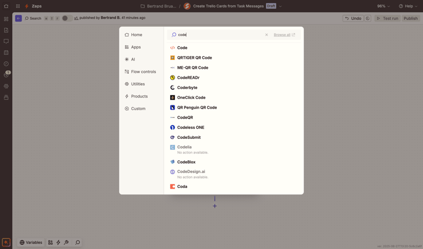This screenshot has height=249, width=423.
Task: Open the left sidebar stacked layers icon
Action: pos(6,97)
